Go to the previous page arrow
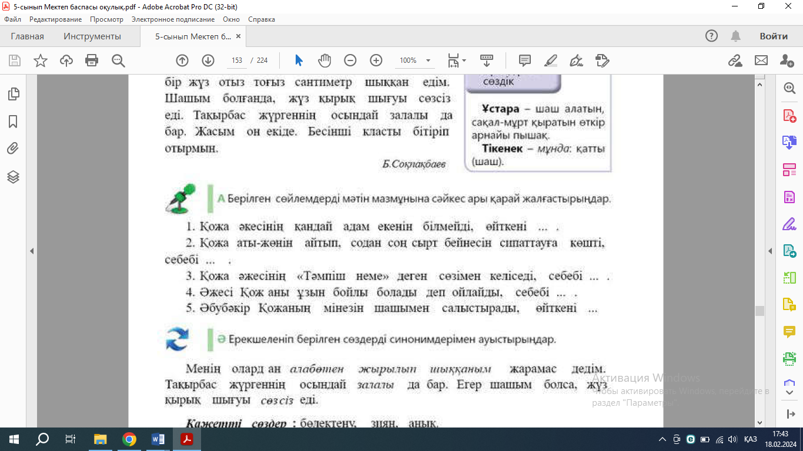The width and height of the screenshot is (803, 451). [182, 60]
